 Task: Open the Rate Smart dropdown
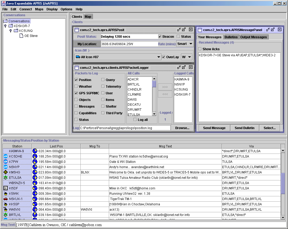185,44
